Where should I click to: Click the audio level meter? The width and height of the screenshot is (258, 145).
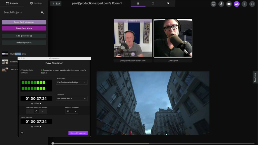coord(36,85)
